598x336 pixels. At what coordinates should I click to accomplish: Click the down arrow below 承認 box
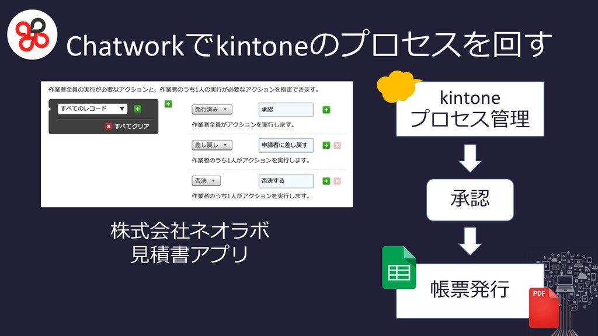(470, 241)
